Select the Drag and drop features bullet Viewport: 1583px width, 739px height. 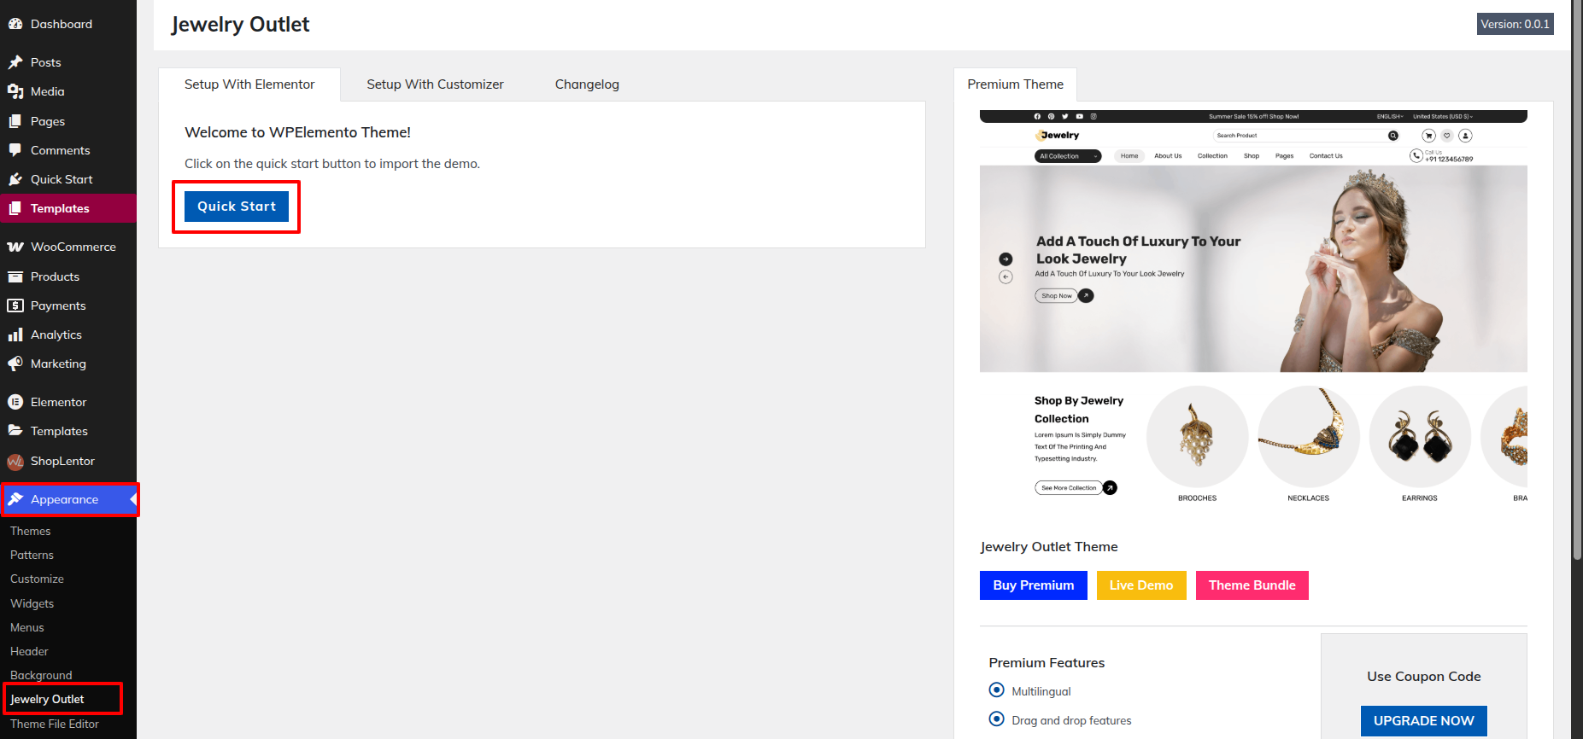(996, 719)
